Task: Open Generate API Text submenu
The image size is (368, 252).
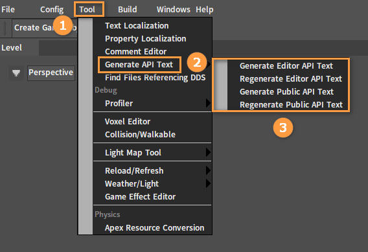Action: (152, 64)
